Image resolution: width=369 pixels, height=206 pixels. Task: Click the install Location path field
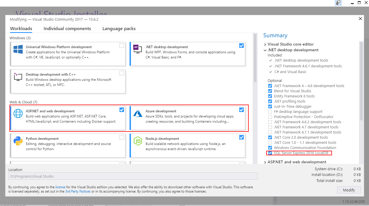(133, 176)
